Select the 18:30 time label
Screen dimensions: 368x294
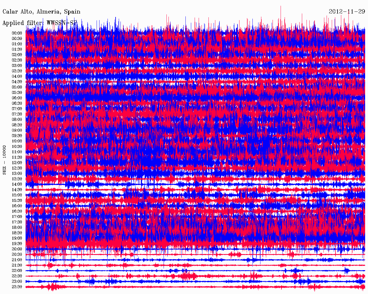coord(17,233)
